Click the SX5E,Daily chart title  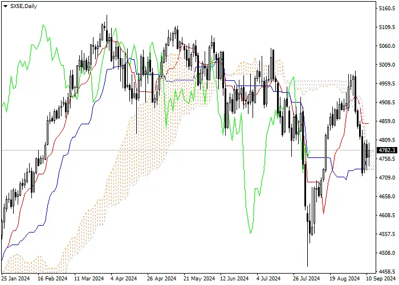23,6
